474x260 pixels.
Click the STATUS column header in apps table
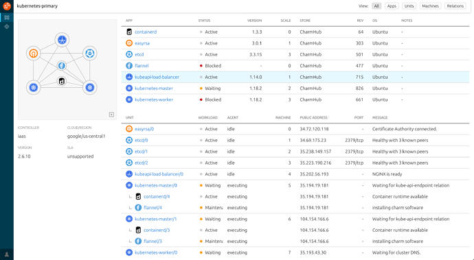pyautogui.click(x=204, y=21)
